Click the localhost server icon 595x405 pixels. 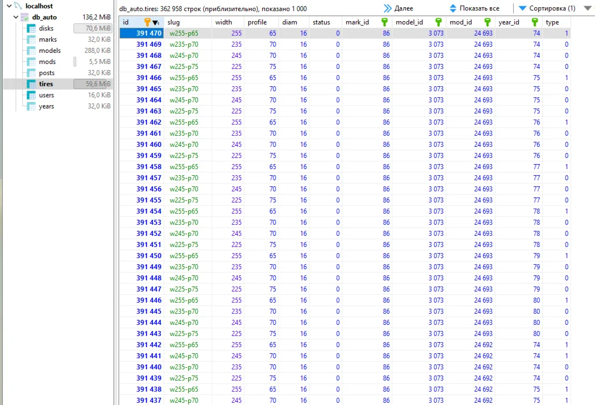pos(18,6)
